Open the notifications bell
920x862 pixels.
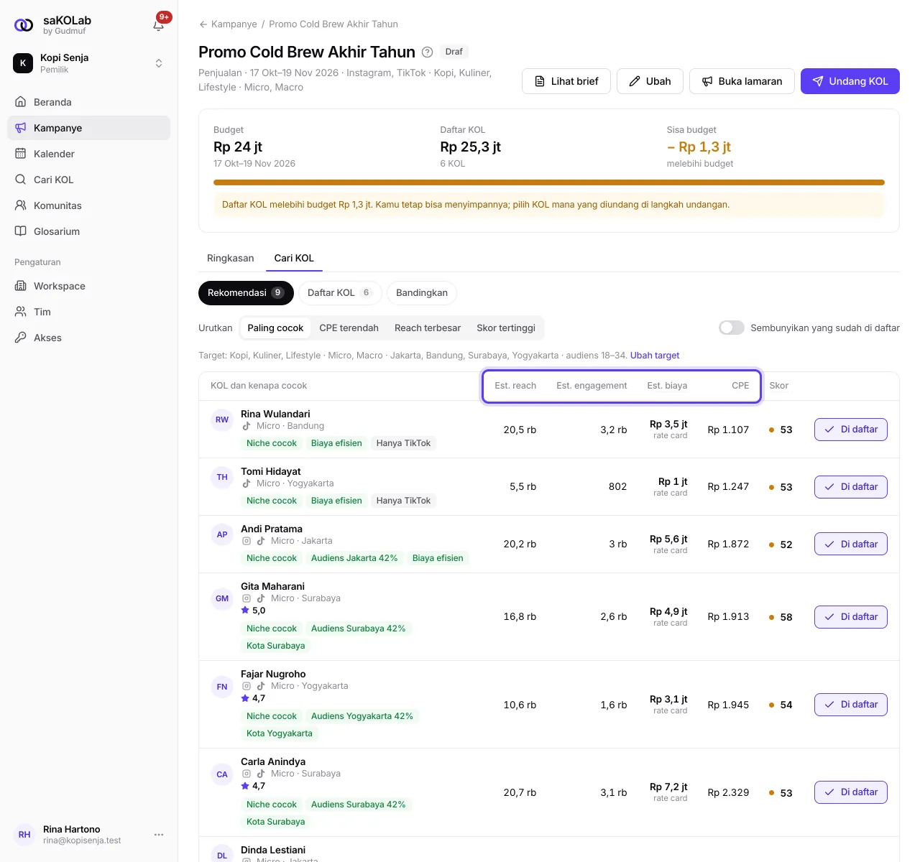coord(159,24)
